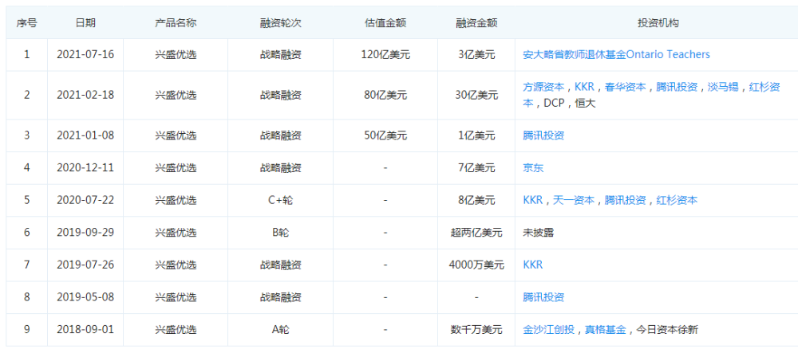Click the 融资轮次 column header

(280, 23)
